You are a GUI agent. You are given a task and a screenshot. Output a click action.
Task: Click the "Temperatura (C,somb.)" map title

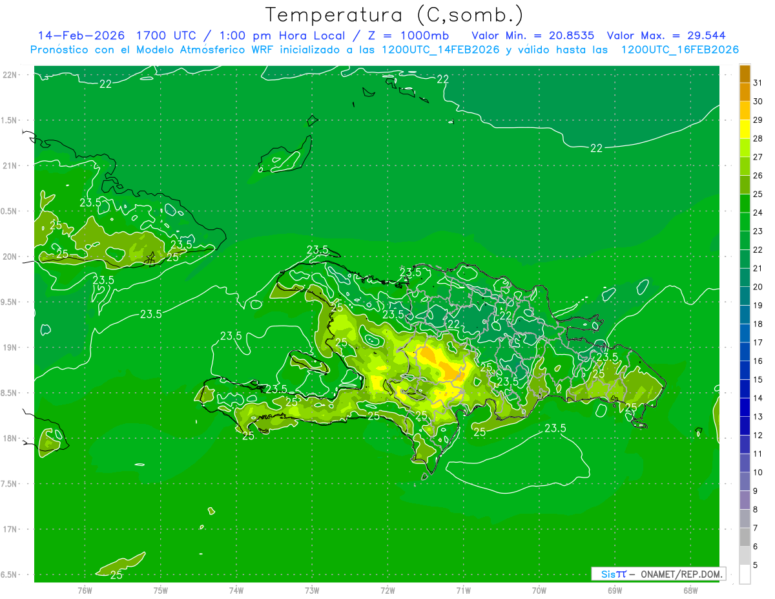pyautogui.click(x=394, y=15)
